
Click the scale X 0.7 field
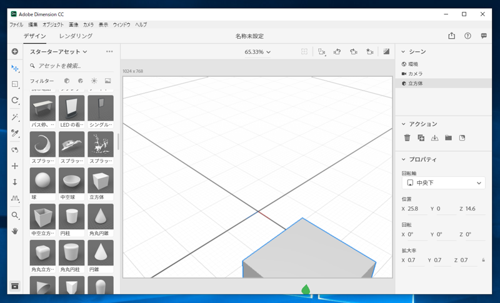[416, 261]
